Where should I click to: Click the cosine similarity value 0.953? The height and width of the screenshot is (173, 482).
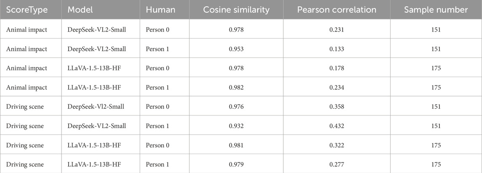click(x=236, y=49)
